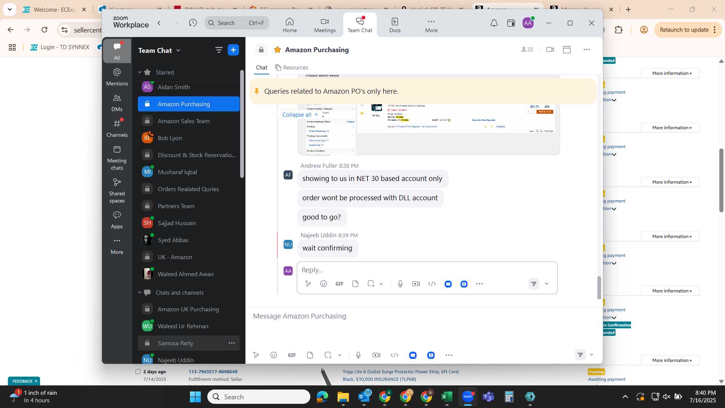
Task: Open DMs in the sidebar
Action: 117,103
